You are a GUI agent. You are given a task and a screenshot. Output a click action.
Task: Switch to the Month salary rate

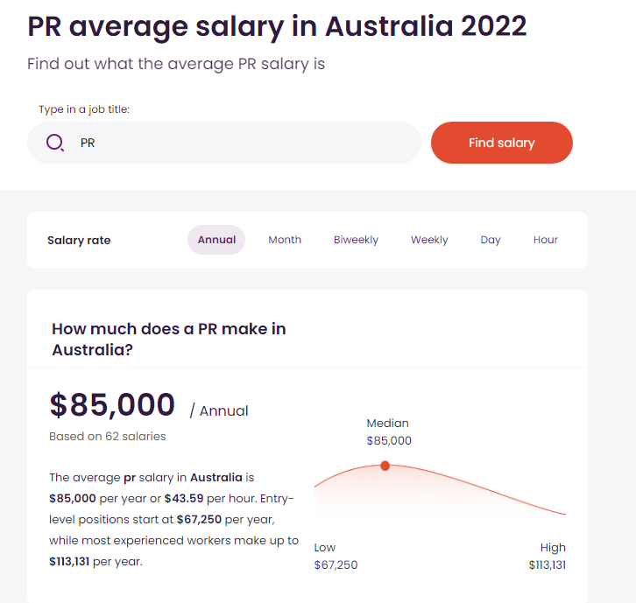click(x=285, y=240)
